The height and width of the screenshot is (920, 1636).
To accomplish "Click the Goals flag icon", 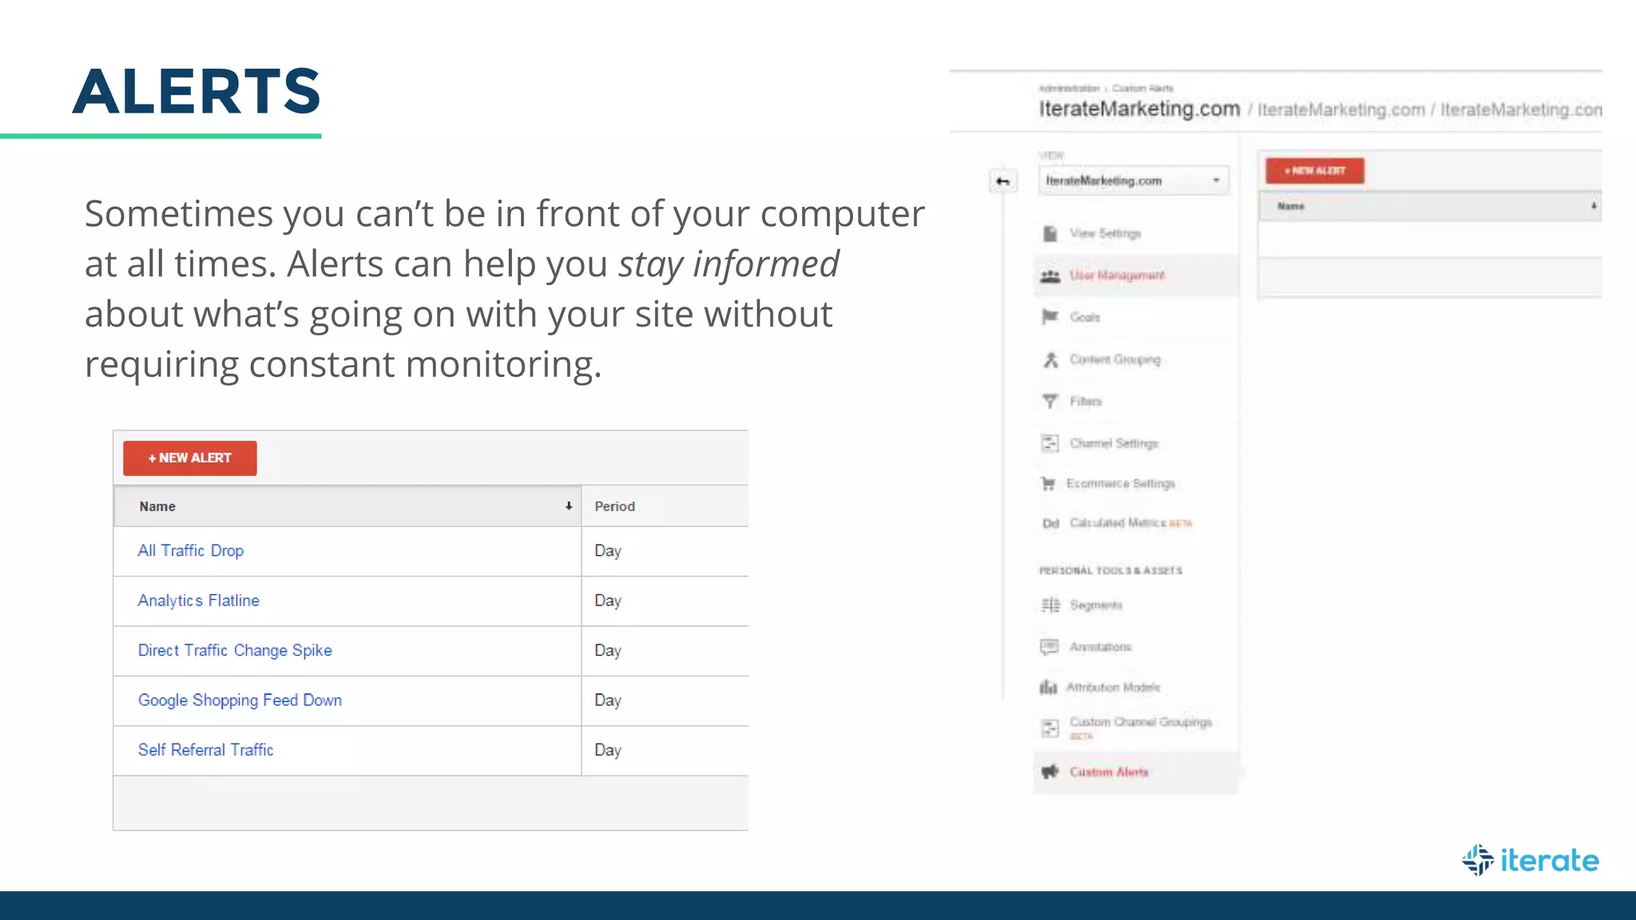I will pyautogui.click(x=1050, y=317).
